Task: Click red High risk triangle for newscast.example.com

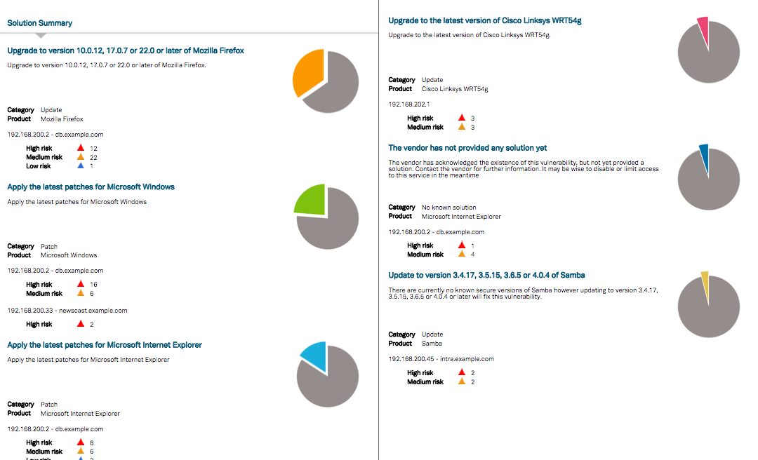Action: 81,324
